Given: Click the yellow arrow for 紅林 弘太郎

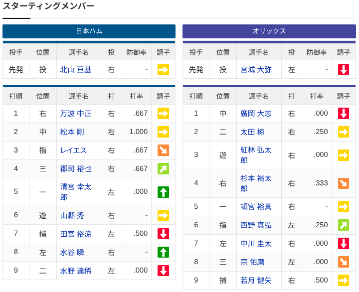Looking at the screenshot, I should click(x=344, y=155).
